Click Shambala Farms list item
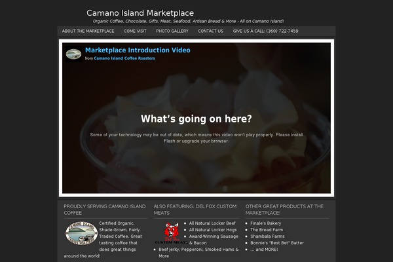The image size is (393, 262). click(267, 236)
